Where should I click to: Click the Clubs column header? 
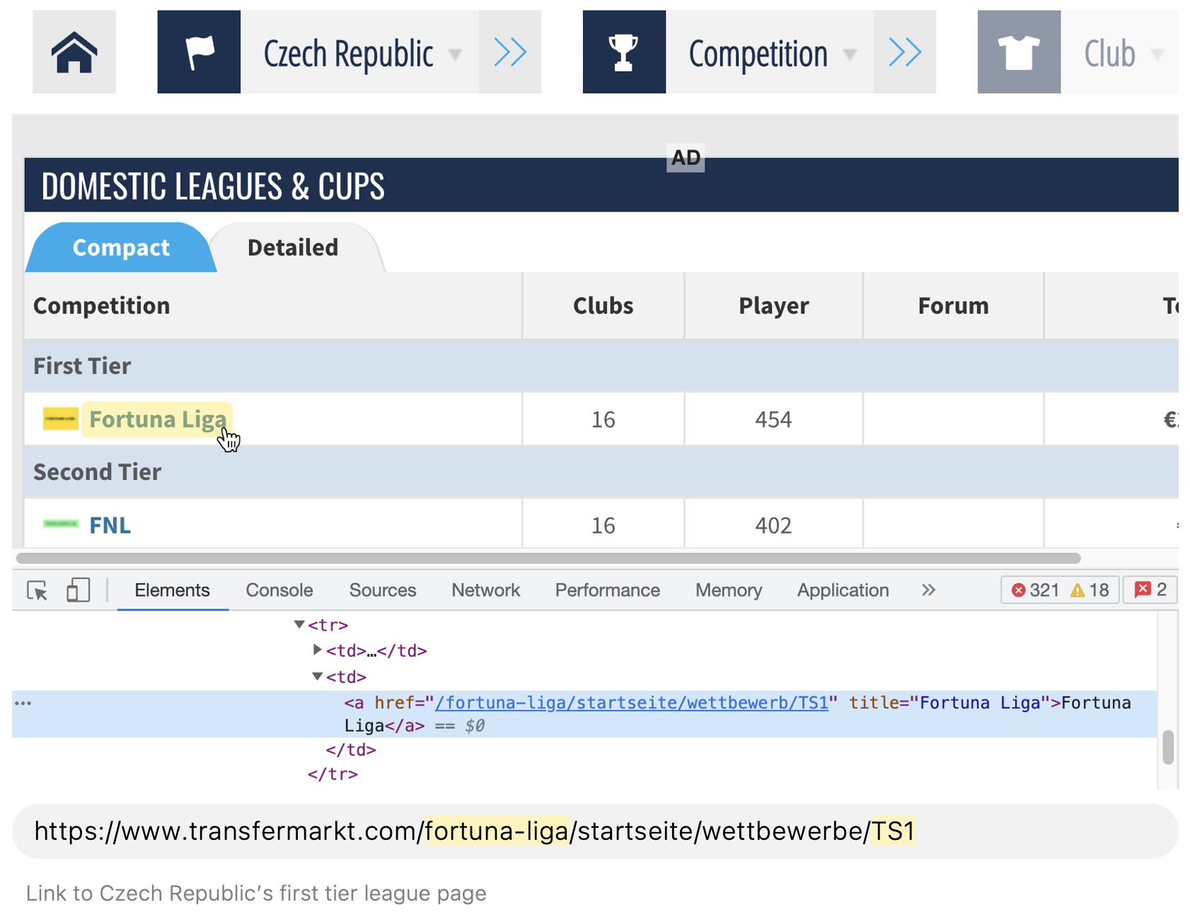coord(603,305)
